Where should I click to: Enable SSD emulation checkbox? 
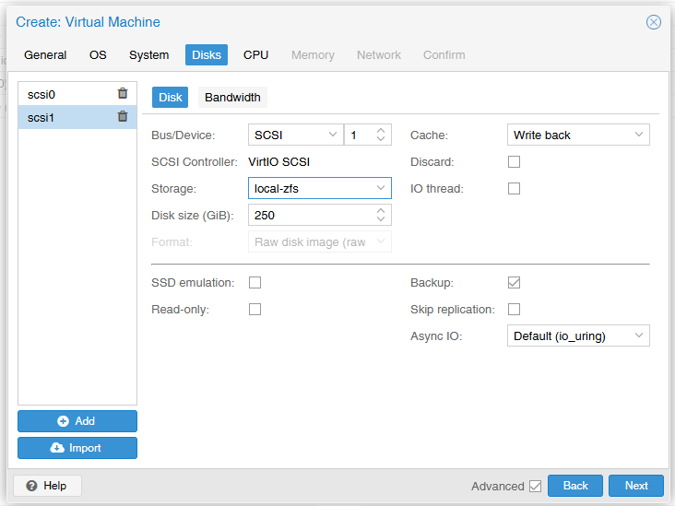click(255, 283)
